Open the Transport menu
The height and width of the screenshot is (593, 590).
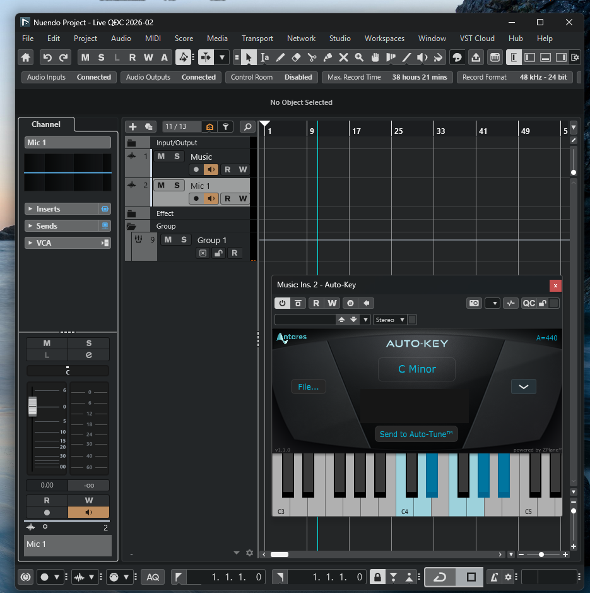[x=257, y=39]
